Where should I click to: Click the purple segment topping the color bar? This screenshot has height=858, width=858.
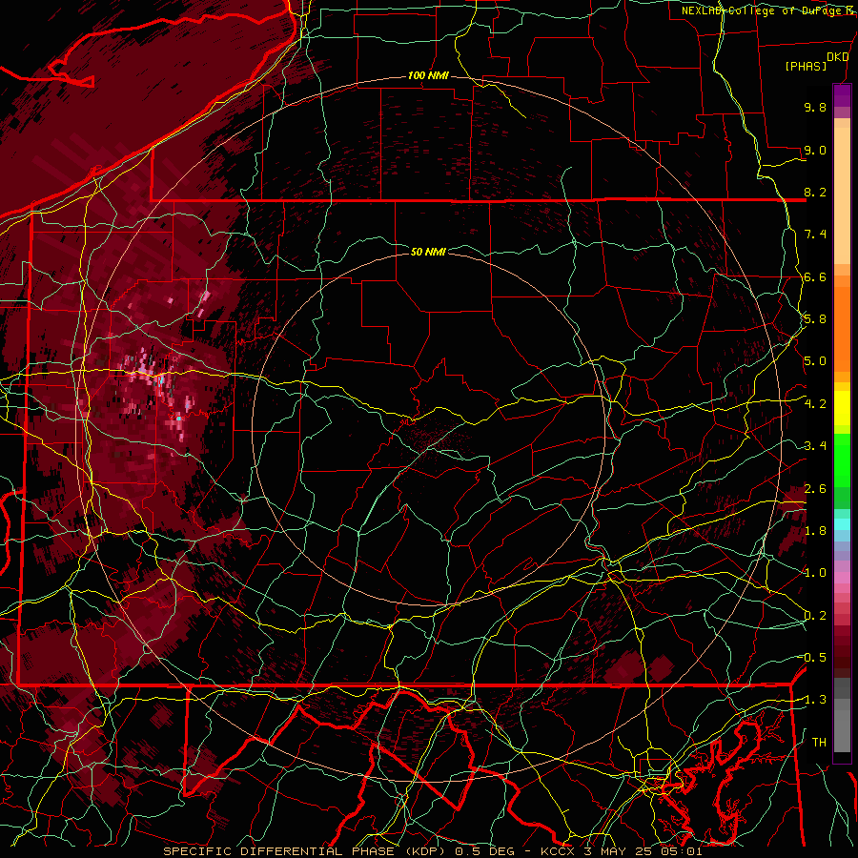click(x=842, y=95)
